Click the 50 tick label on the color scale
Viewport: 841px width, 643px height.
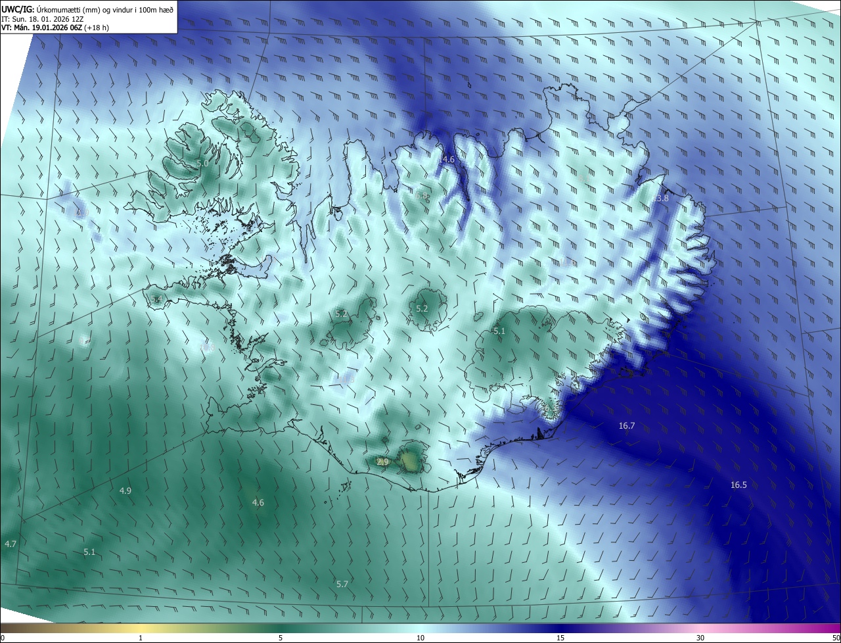point(836,638)
